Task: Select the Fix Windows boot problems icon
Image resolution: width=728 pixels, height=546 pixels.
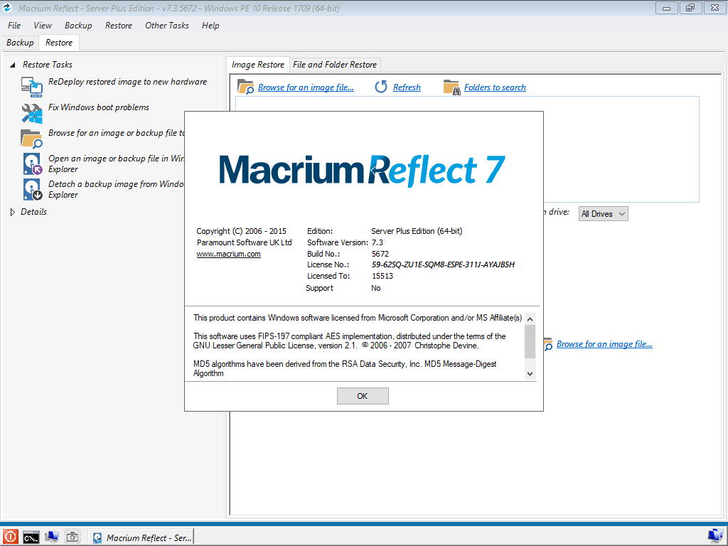Action: pyautogui.click(x=31, y=113)
